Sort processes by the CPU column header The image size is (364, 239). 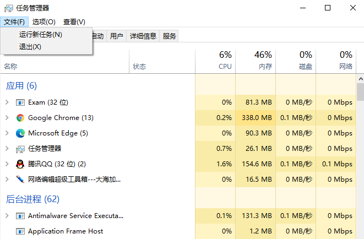pyautogui.click(x=225, y=61)
